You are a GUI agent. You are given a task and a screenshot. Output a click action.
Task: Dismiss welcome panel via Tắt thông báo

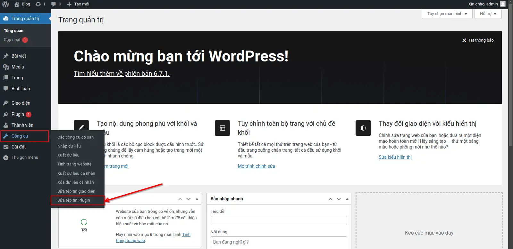(x=478, y=40)
